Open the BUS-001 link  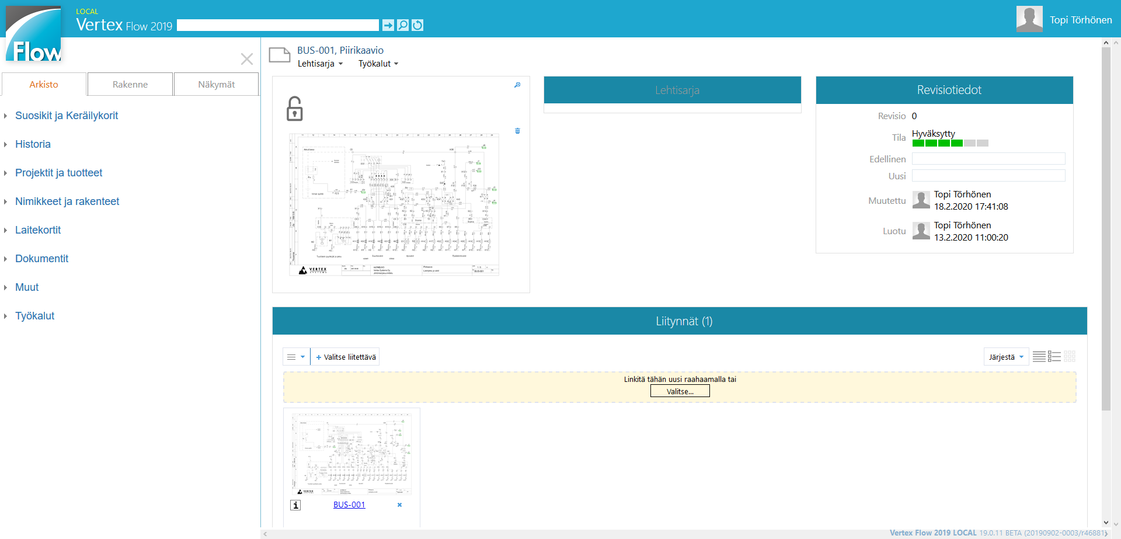(349, 505)
